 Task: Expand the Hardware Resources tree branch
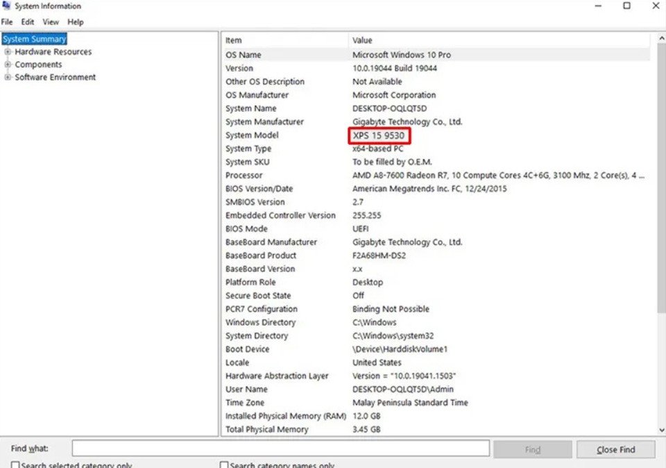tap(10, 51)
